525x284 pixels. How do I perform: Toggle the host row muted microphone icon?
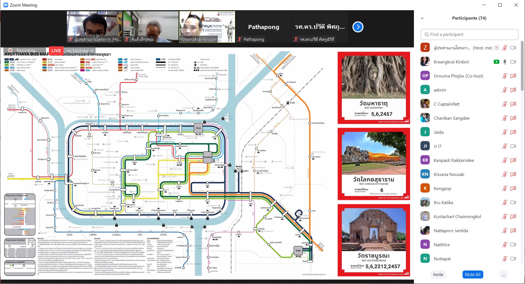[505, 48]
